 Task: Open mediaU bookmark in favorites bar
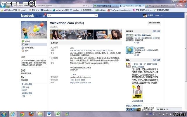click(81, 10)
